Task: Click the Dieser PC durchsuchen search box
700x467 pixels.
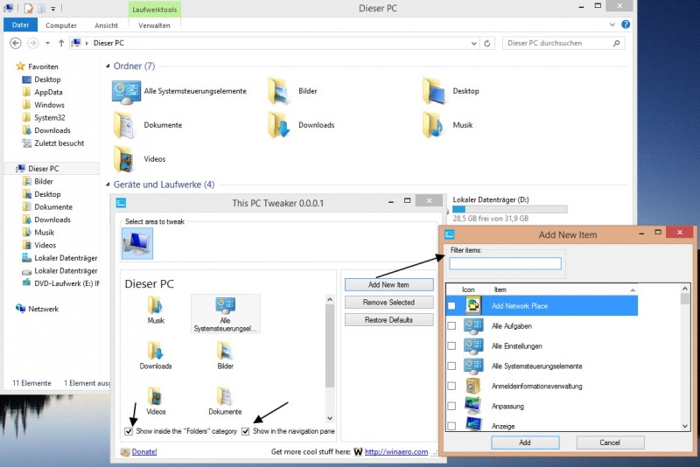Action: point(563,43)
